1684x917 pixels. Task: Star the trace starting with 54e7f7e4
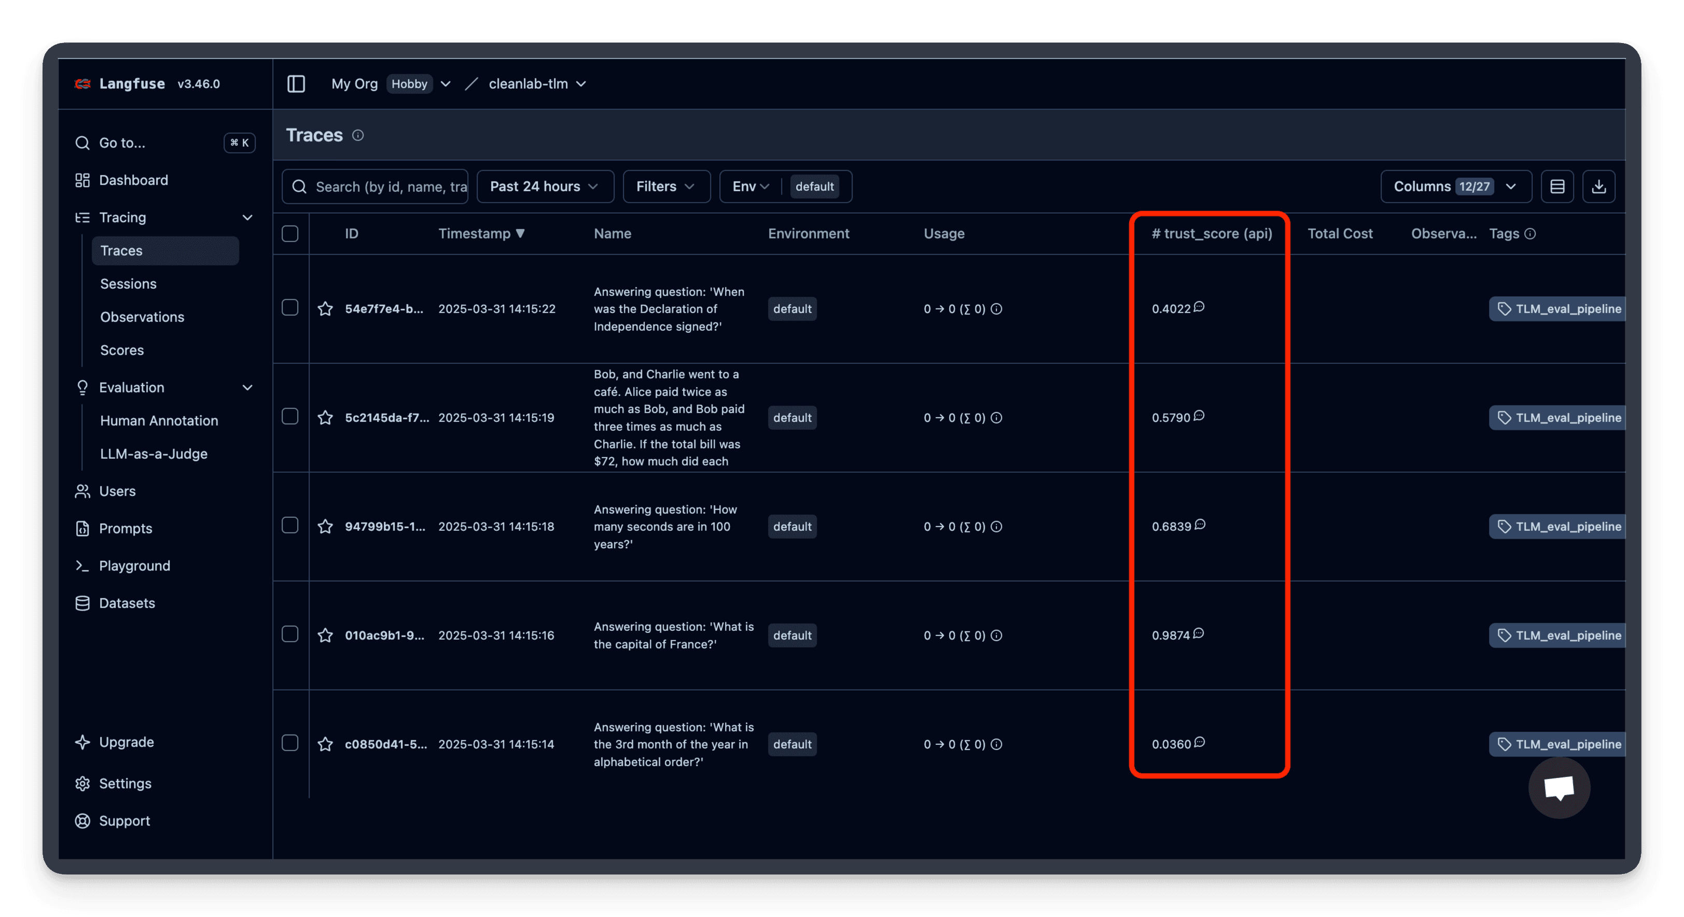[325, 308]
